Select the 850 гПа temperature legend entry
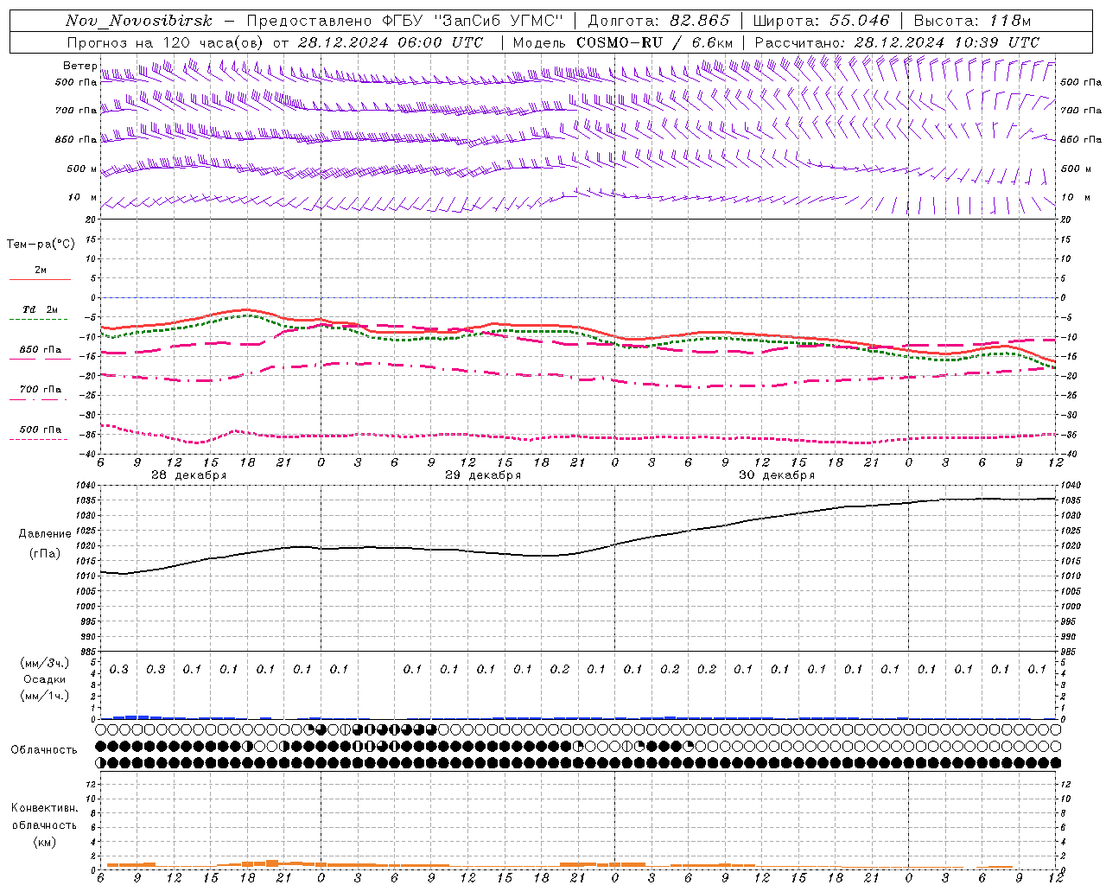Viewport: 1106px width, 885px height. (x=40, y=349)
